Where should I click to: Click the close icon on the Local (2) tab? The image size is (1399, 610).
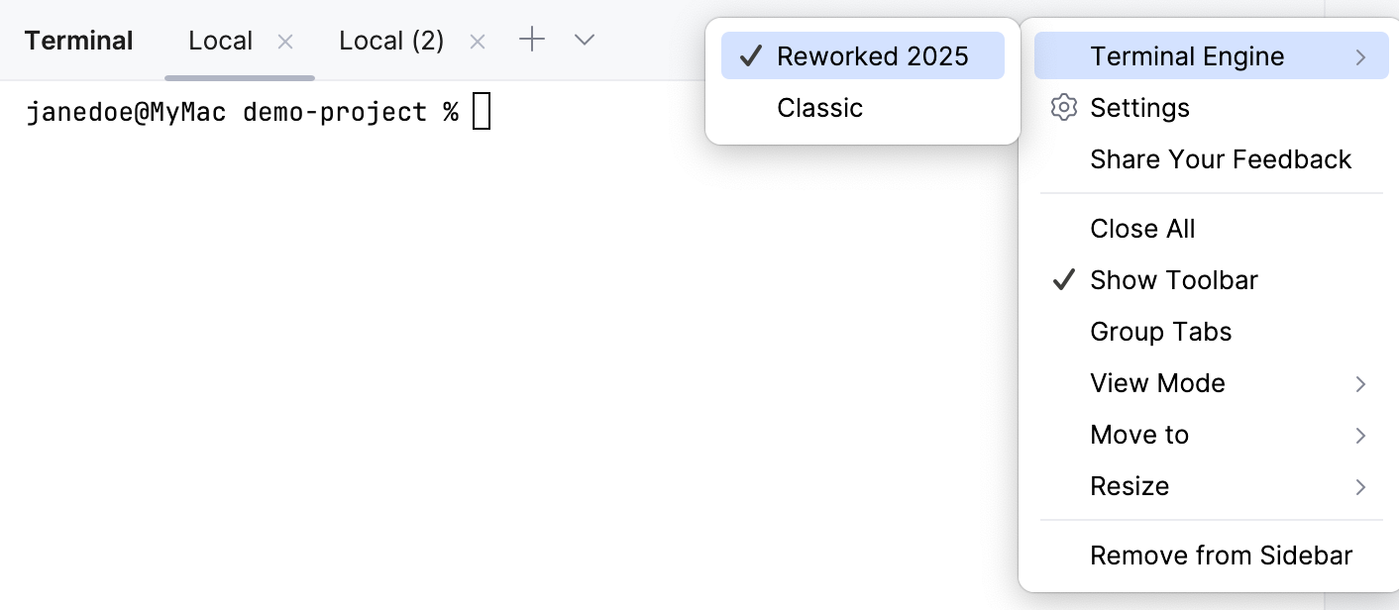point(477,42)
